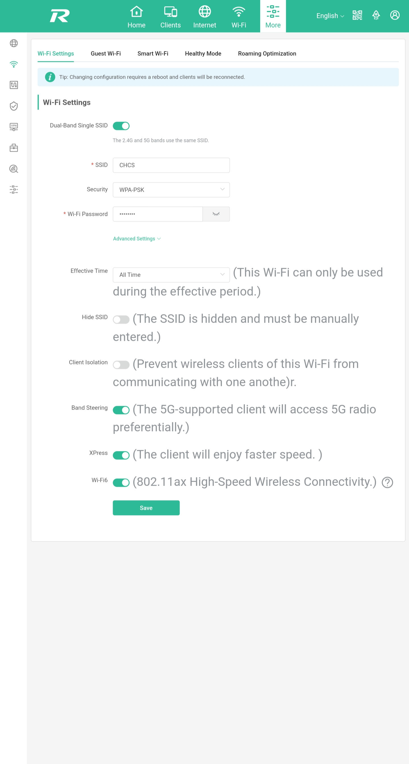The width and height of the screenshot is (409, 764).
Task: Open the QR code icon in header
Action: click(x=357, y=15)
